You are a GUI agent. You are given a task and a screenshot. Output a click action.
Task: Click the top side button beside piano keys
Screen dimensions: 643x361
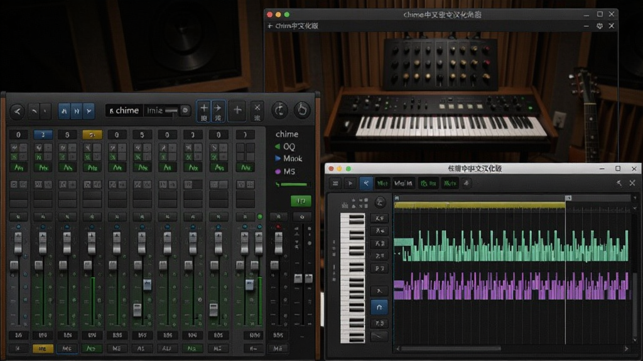379,218
